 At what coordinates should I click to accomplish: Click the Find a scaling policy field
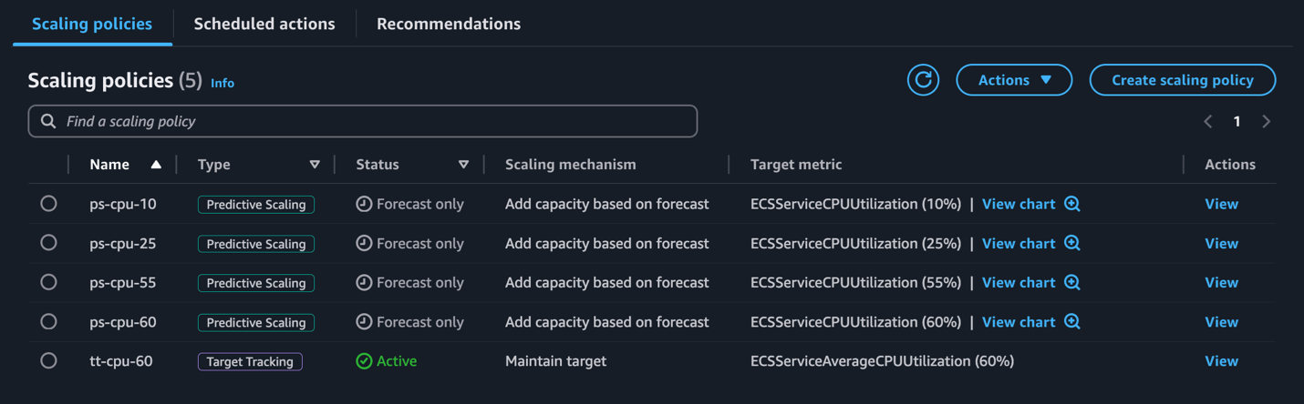363,121
